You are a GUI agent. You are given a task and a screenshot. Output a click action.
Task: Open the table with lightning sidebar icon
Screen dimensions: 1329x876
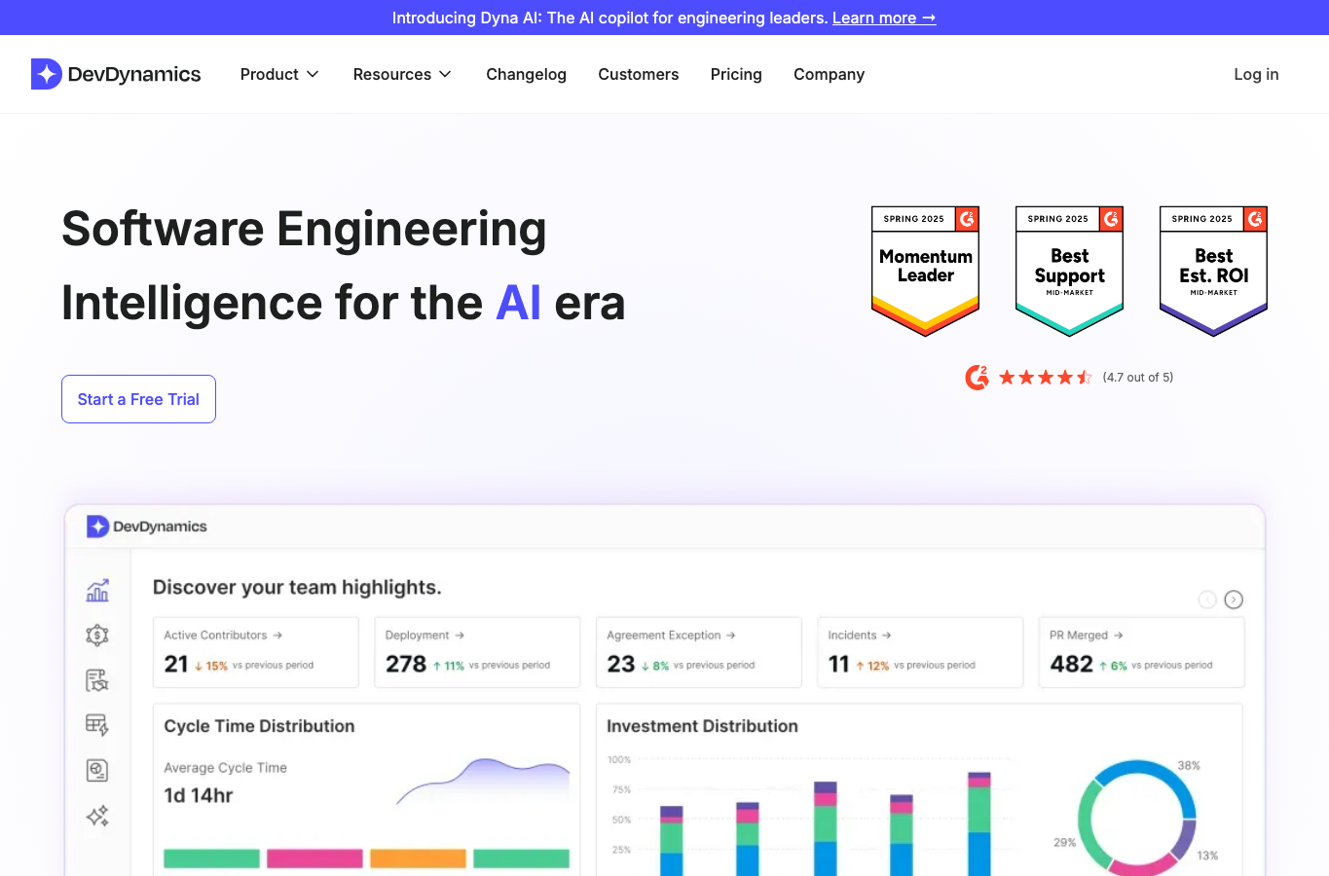point(97,725)
